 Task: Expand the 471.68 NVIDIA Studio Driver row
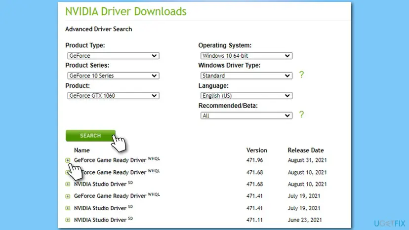[68, 184]
